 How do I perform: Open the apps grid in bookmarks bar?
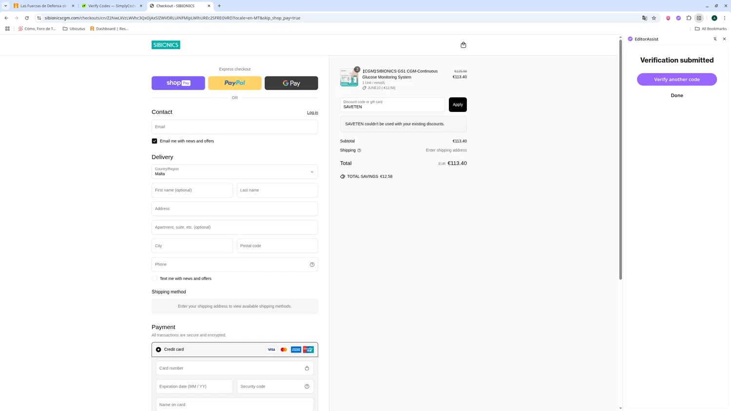pos(7,29)
